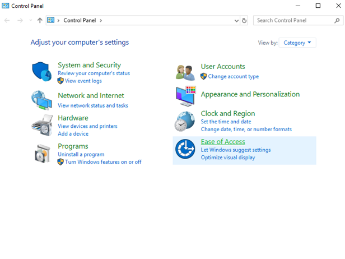Click View devices and printers

87,126
